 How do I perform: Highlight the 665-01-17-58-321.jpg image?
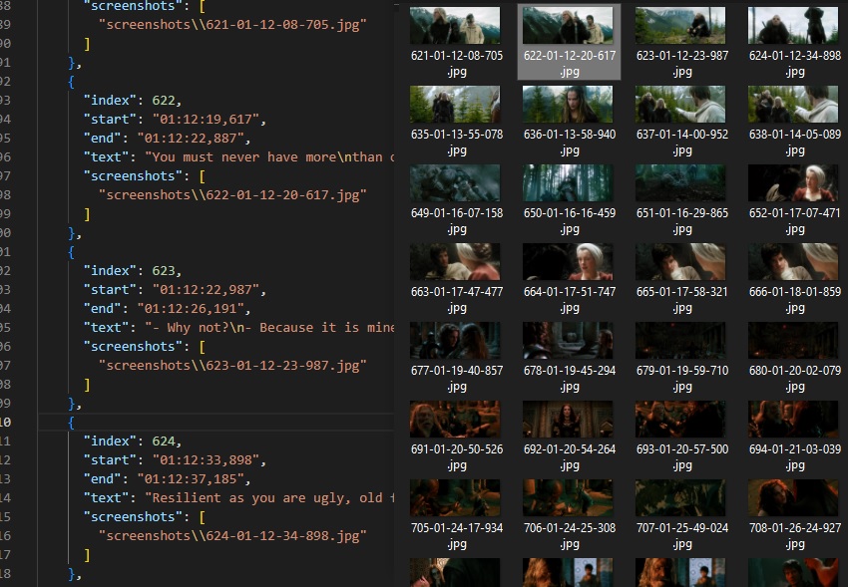pyautogui.click(x=680, y=262)
